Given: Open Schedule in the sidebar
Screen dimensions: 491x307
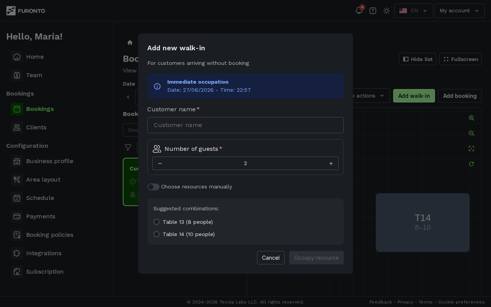Looking at the screenshot, I should pyautogui.click(x=40, y=198).
